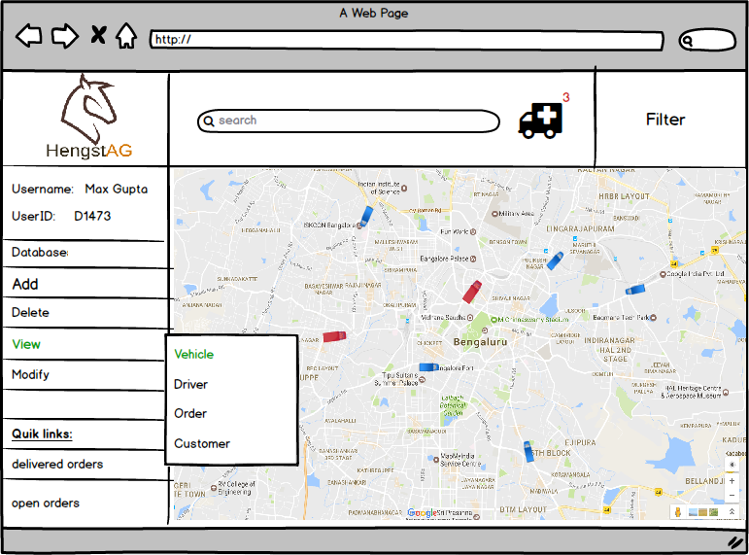Open the ambulance alerts icon

[x=541, y=121]
